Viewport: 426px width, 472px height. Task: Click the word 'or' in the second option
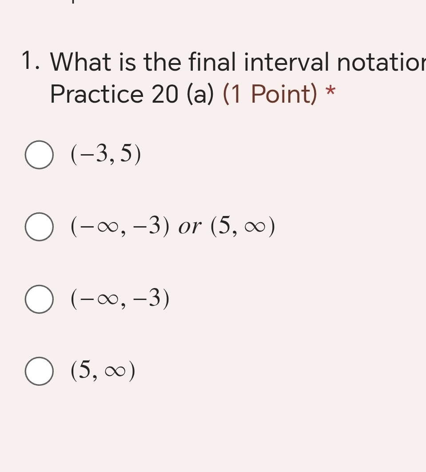tap(190, 227)
